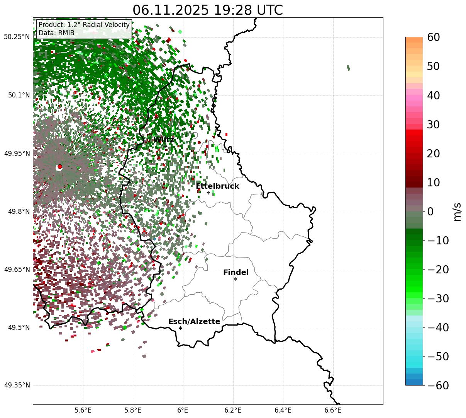Click the −20 tick on colorbar
Viewport: 466px width, 418px height.
438,269
